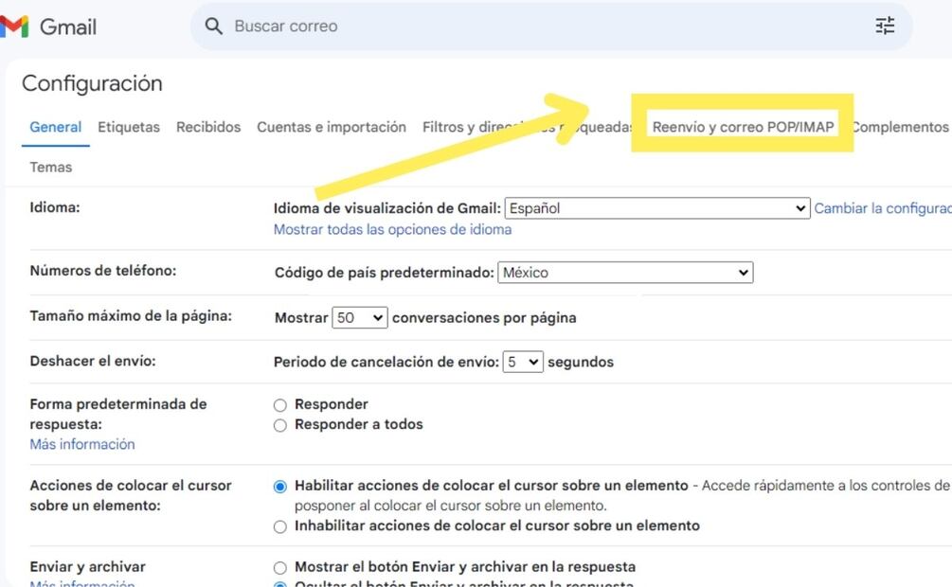Select the Responder radio button

pyautogui.click(x=280, y=405)
